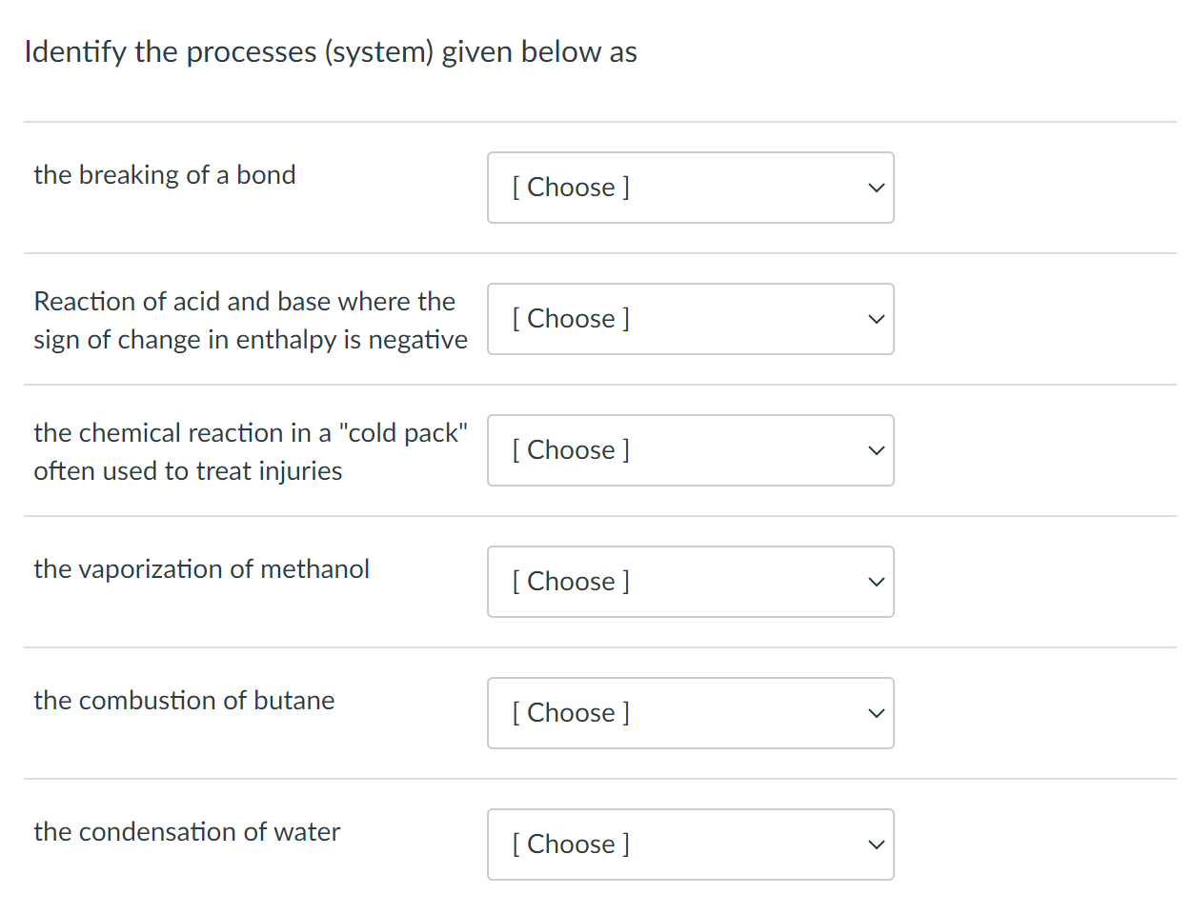
Task: Open the vaporization of methanol dropdown
Action: point(690,582)
